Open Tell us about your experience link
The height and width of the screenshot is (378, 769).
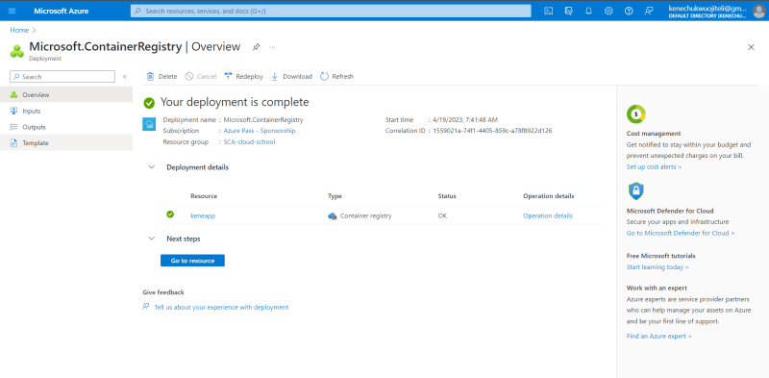click(221, 308)
